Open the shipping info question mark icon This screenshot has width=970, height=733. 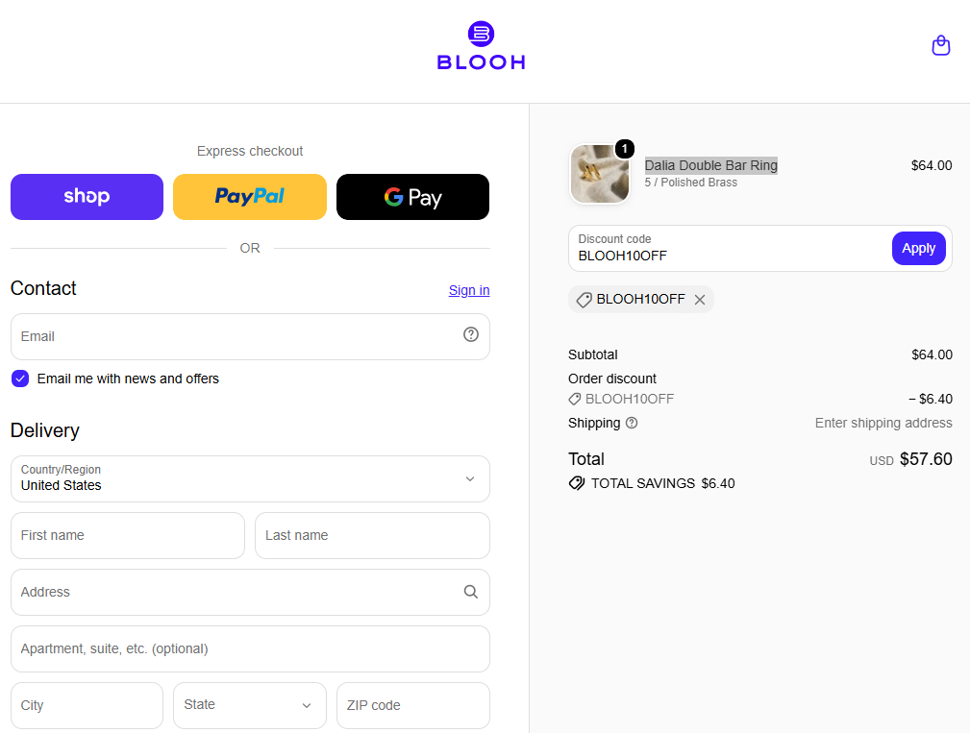tap(632, 423)
